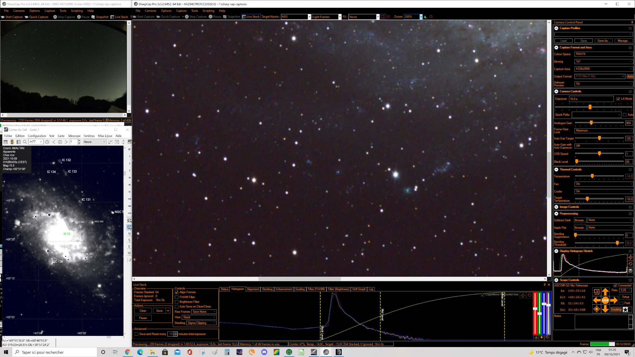Enable Auto Save on Clear/Close

(177, 307)
